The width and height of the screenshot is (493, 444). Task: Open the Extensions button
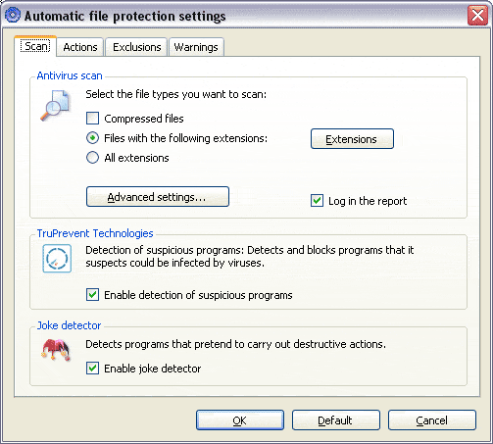352,139
